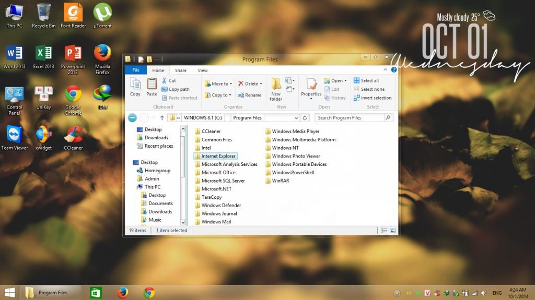The width and height of the screenshot is (535, 300).
Task: Launch Google Chrome desktop shortcut
Action: 73,100
